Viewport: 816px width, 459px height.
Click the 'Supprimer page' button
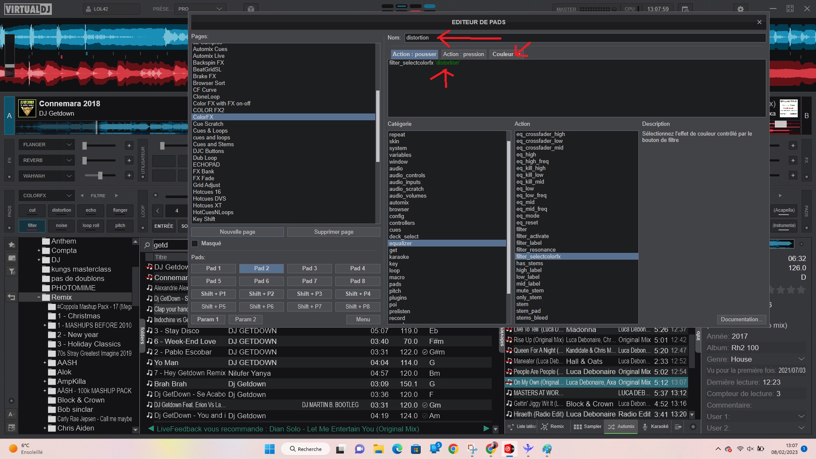(x=334, y=232)
